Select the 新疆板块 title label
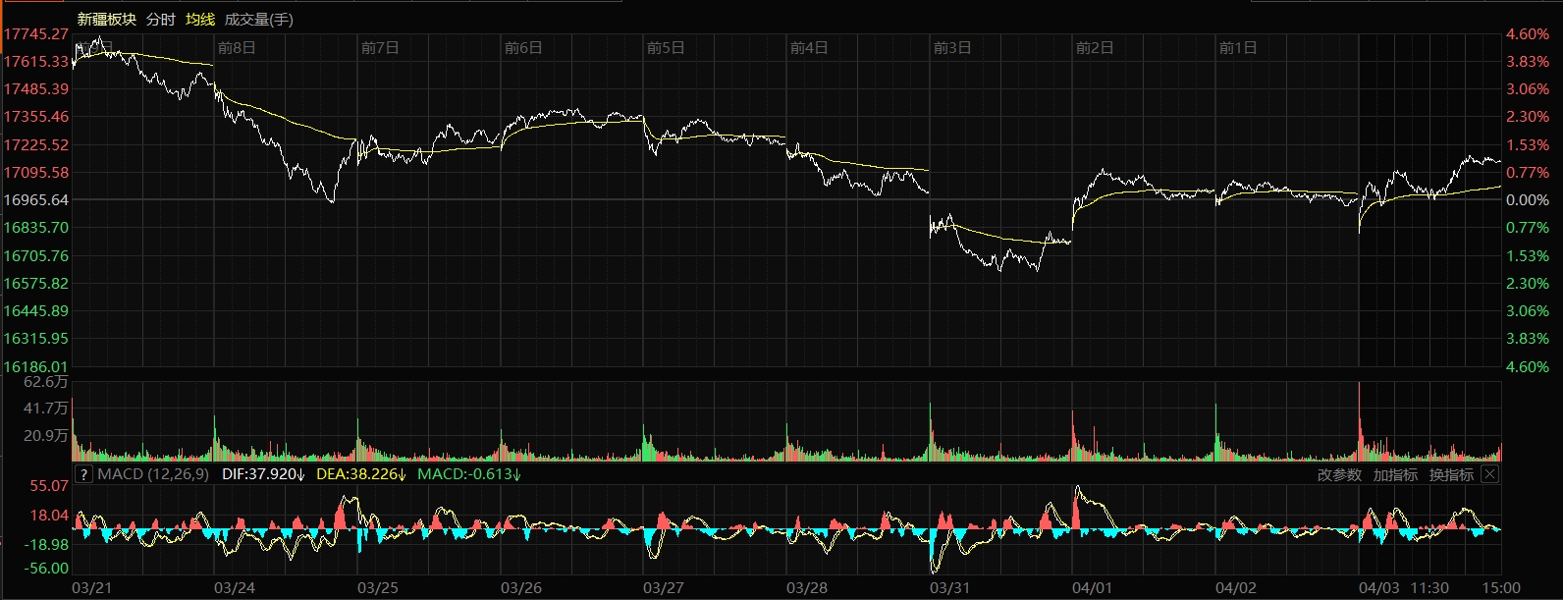 tap(106, 20)
